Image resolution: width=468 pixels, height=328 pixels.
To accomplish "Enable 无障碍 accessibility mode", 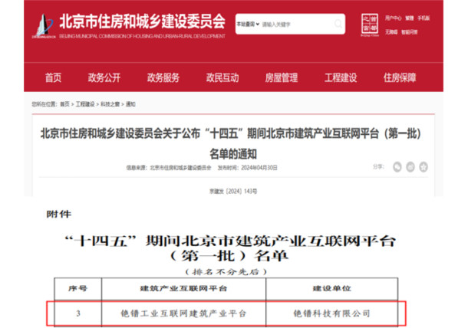I will [391, 32].
